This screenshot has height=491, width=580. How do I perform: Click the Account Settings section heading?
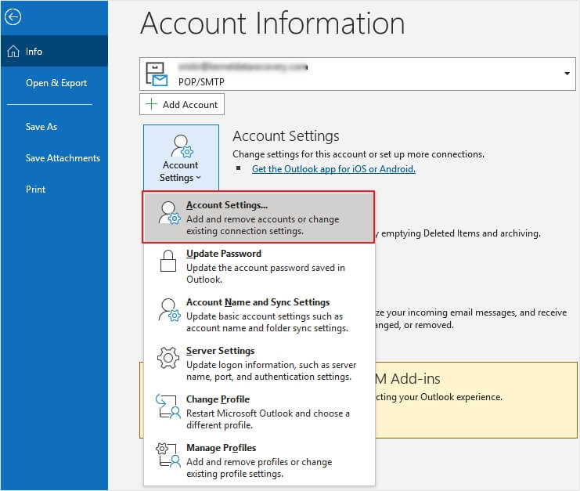286,136
